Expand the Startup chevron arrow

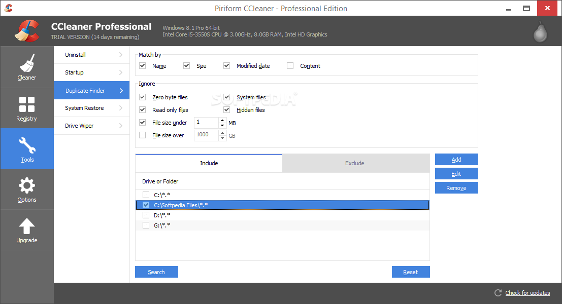click(121, 72)
